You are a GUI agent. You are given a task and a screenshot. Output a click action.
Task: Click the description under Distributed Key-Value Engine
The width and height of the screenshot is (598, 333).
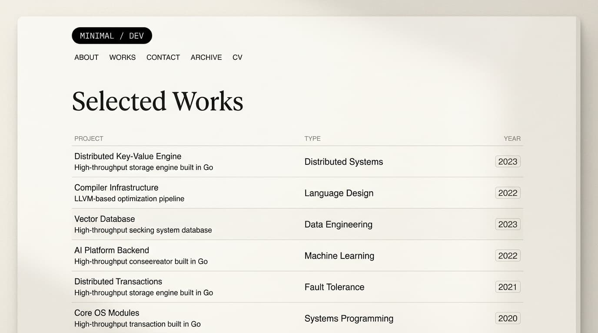pos(144,167)
